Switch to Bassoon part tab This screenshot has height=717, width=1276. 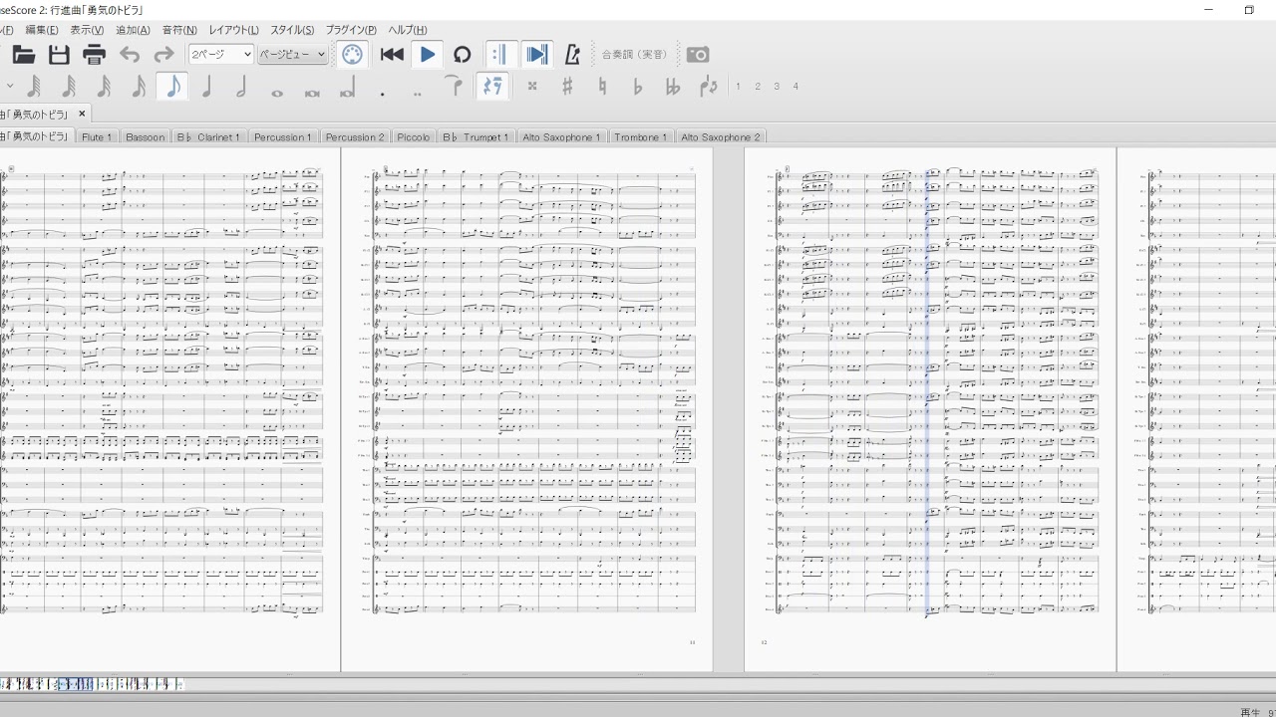pos(145,136)
